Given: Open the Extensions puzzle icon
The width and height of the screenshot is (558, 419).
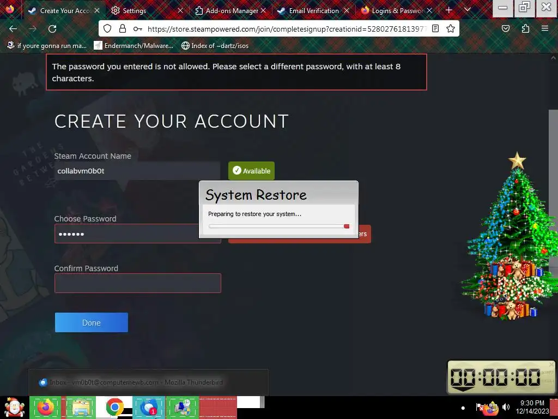Looking at the screenshot, I should pos(525,28).
